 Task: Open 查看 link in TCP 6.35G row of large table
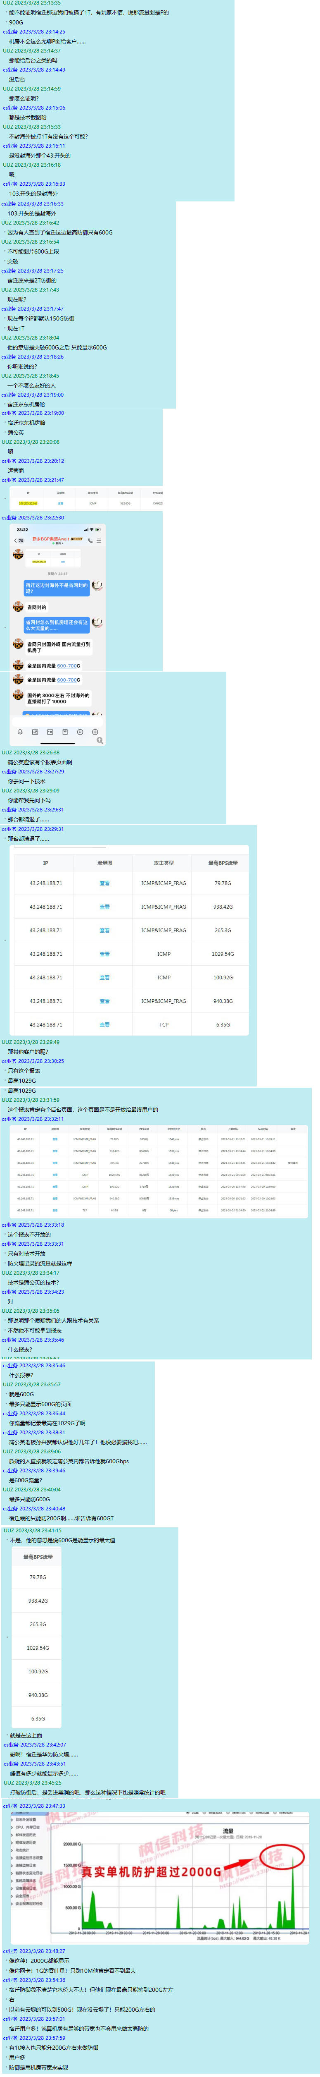pyautogui.click(x=104, y=1025)
